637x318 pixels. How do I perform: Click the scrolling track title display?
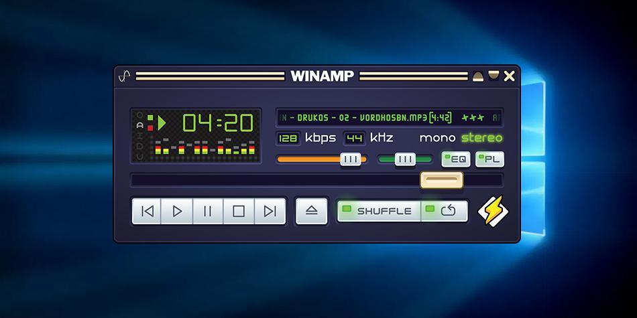pyautogui.click(x=389, y=118)
